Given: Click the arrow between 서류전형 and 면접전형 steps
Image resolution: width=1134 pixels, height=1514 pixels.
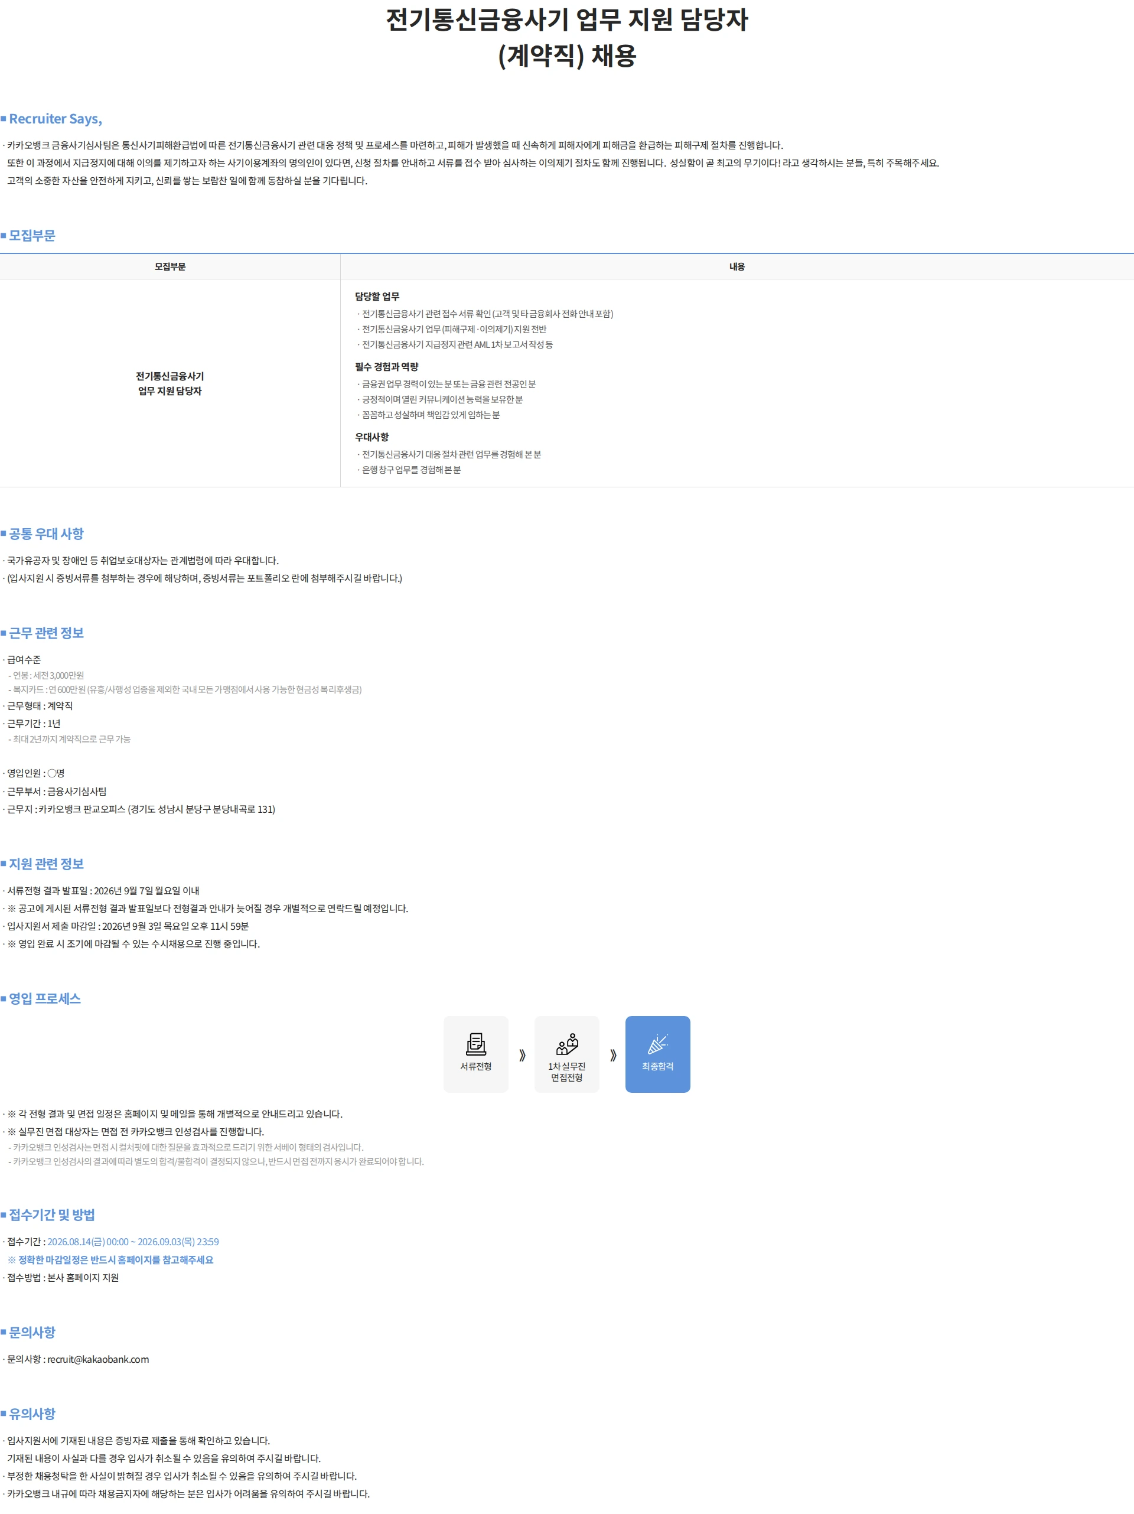Looking at the screenshot, I should click(x=522, y=1055).
